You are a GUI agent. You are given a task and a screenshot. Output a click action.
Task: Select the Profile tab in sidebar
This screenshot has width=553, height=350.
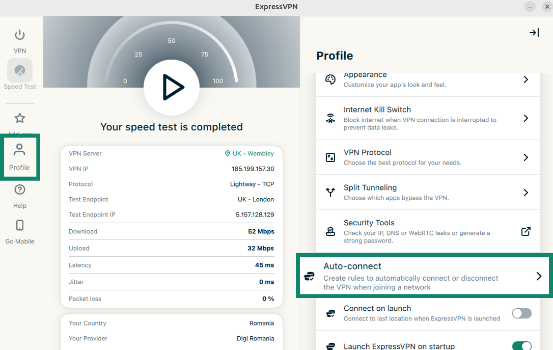pyautogui.click(x=19, y=157)
